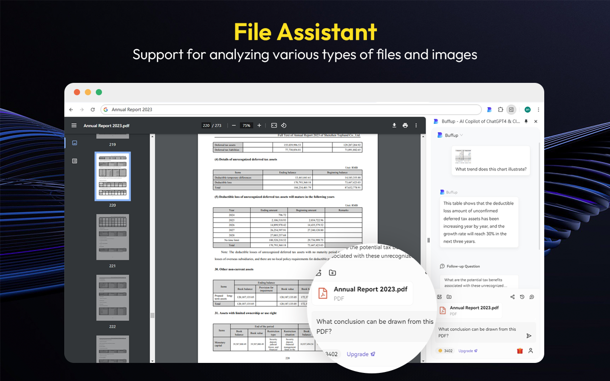The width and height of the screenshot is (610, 381).
Task: Switch to the document outline view
Action: (x=74, y=161)
